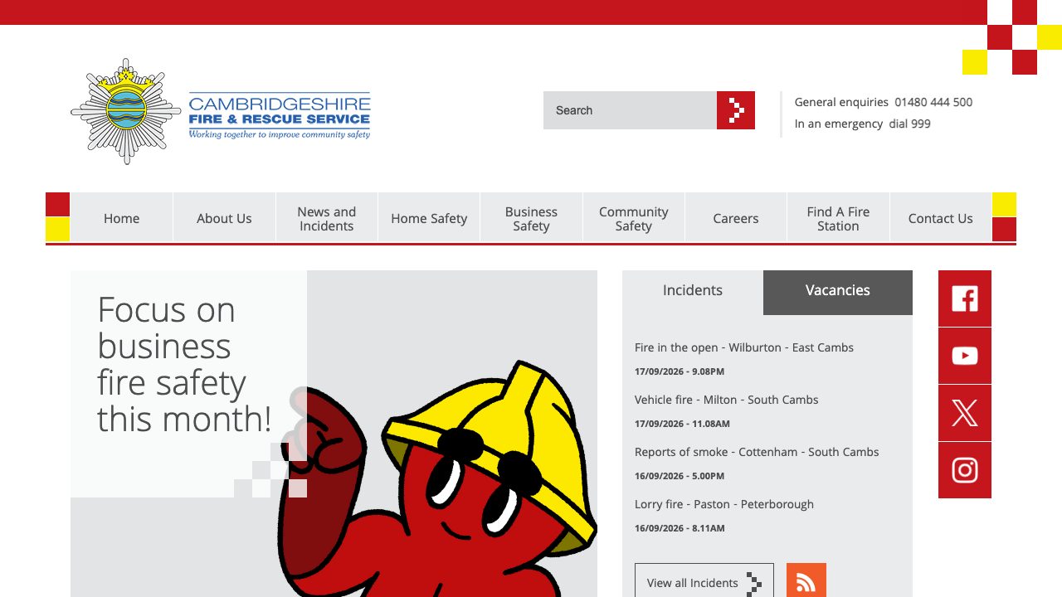The height and width of the screenshot is (597, 1062).
Task: Switch to the Incidents tab
Action: coord(693,291)
